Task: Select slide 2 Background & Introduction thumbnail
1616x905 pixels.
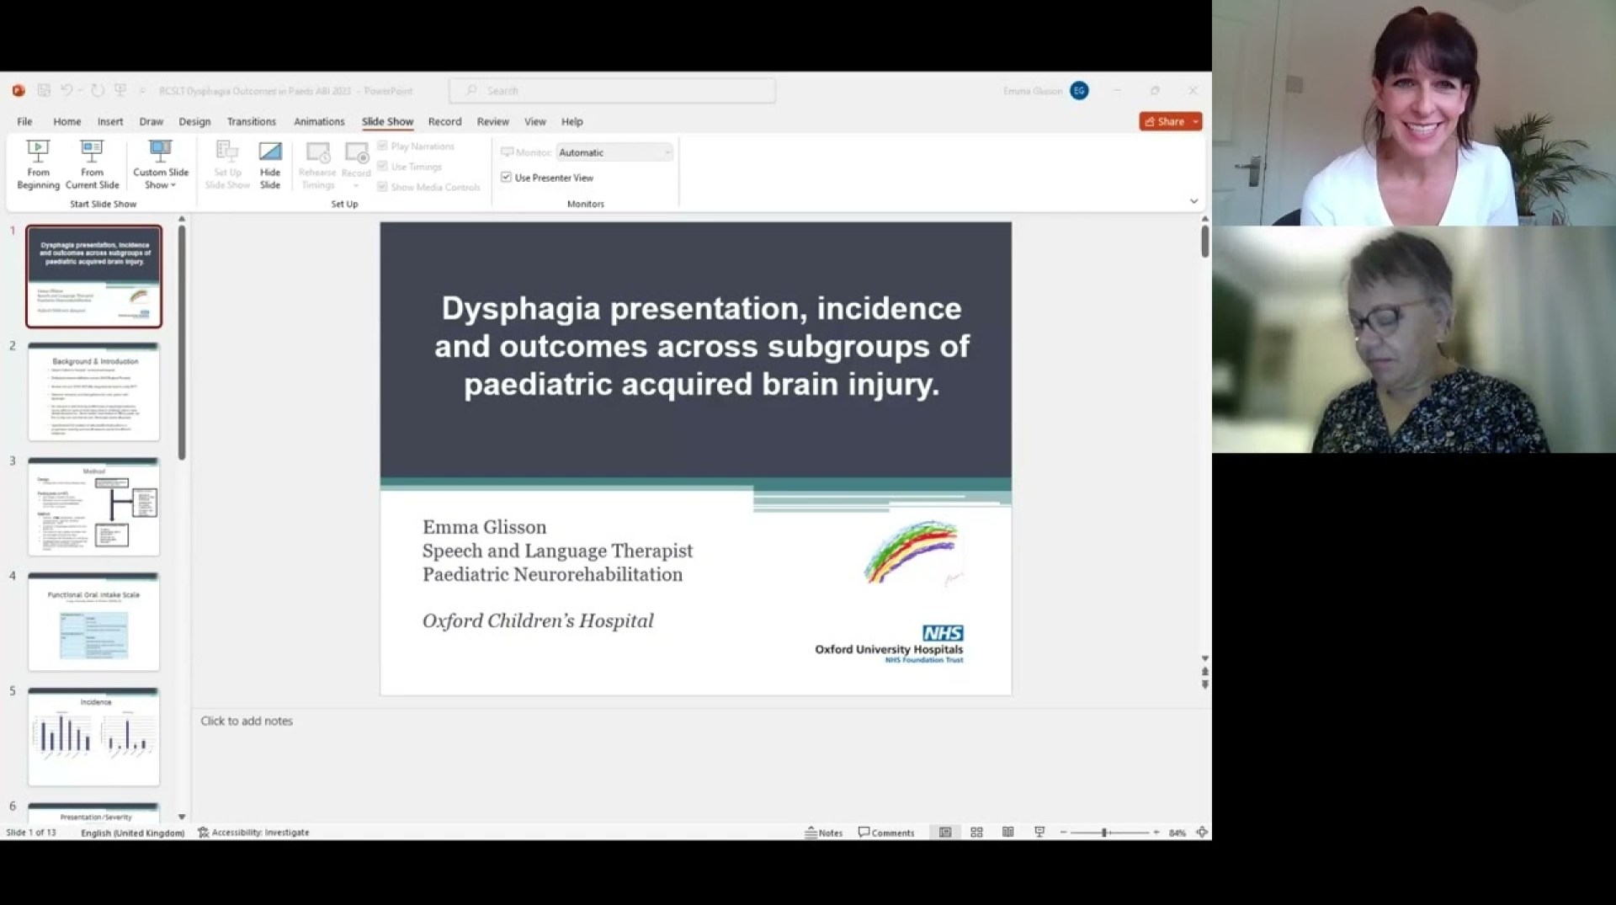Action: click(x=93, y=391)
